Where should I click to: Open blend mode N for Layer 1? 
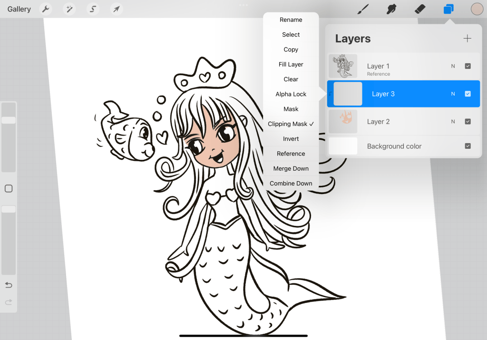click(x=453, y=66)
